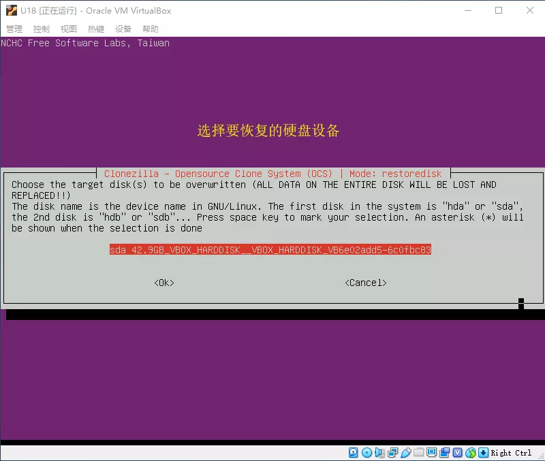The image size is (545, 461).
Task: Click the CPU virtualization status icon
Action: (458, 453)
